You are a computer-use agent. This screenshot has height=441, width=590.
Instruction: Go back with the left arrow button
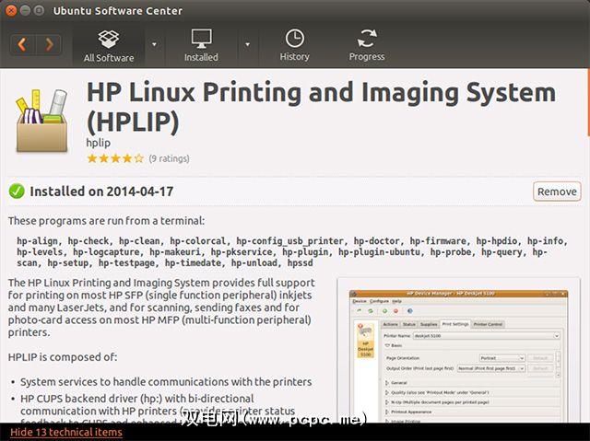point(22,45)
